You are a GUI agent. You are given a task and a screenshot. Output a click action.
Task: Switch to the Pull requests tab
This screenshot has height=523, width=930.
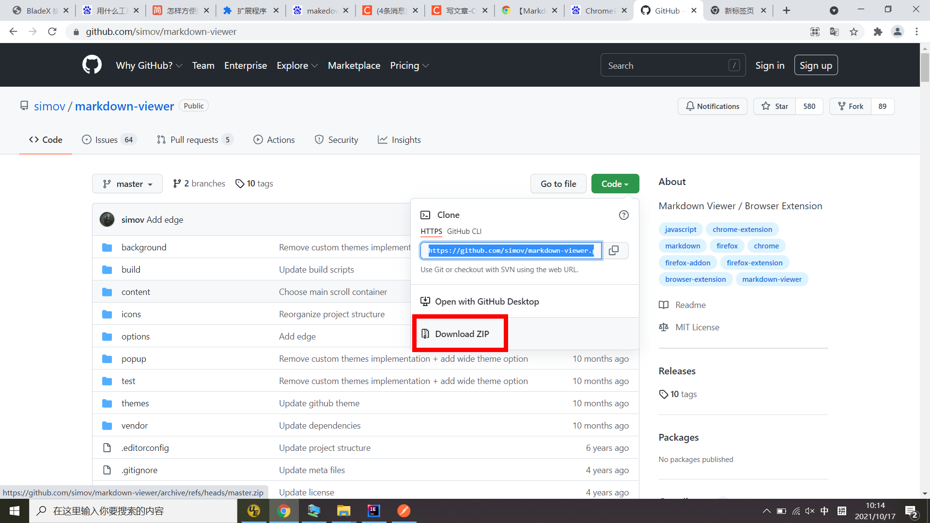[x=194, y=139]
